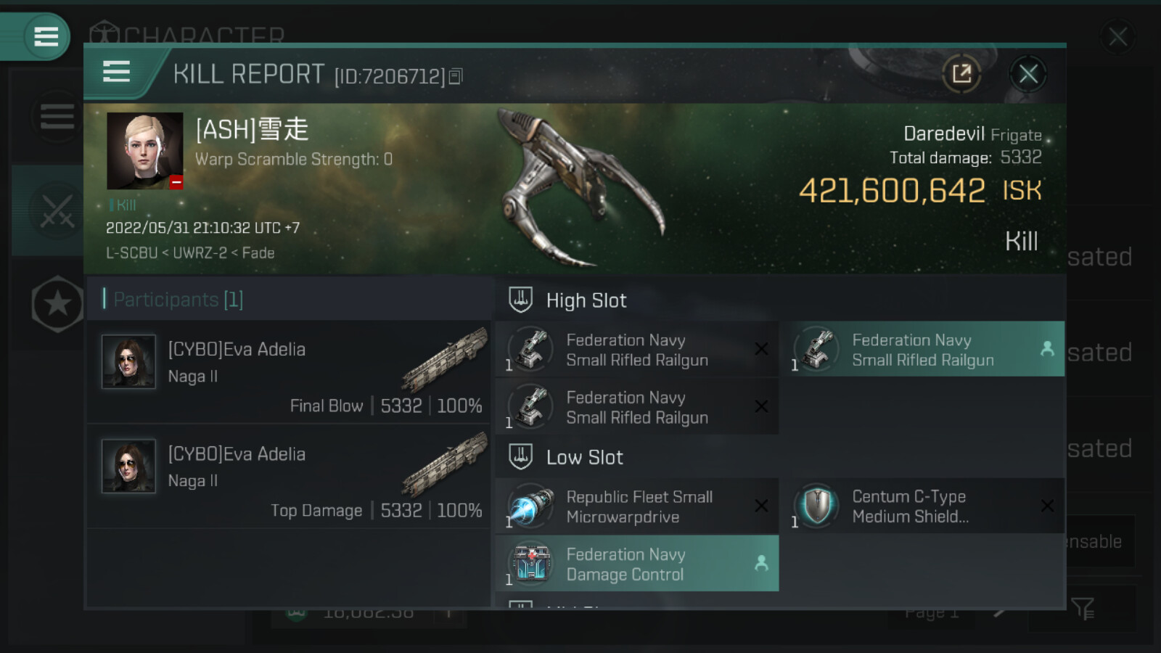The image size is (1161, 653).
Task: Click victim portrait of [ASH] pilot
Action: click(144, 151)
